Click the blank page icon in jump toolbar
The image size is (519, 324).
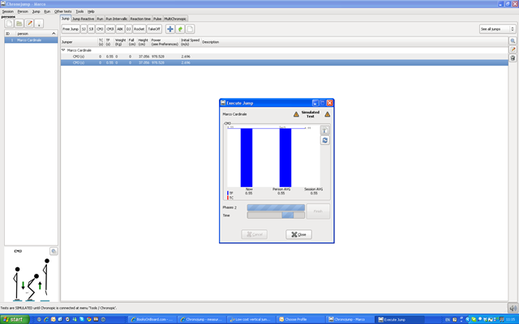[190, 29]
